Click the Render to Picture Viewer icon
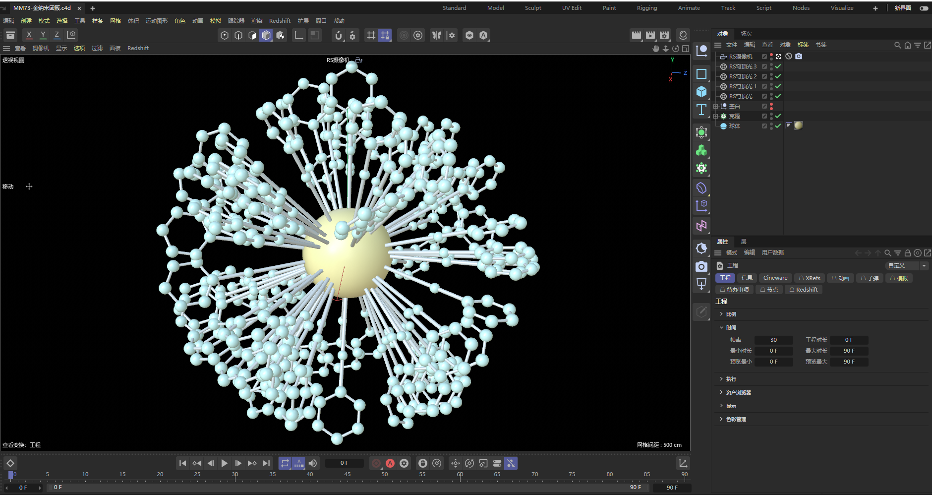This screenshot has height=495, width=932. pyautogui.click(x=650, y=35)
